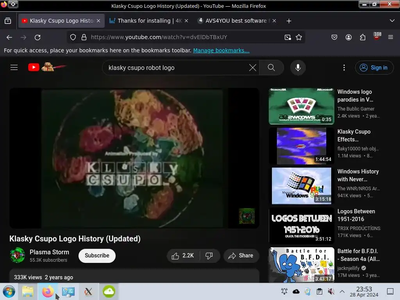Viewport: 400px width, 300px height.
Task: Click channel watermark in video corner
Action: coord(247,216)
